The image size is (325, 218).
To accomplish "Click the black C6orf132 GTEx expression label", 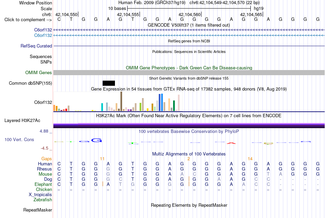I will [x=43, y=102].
